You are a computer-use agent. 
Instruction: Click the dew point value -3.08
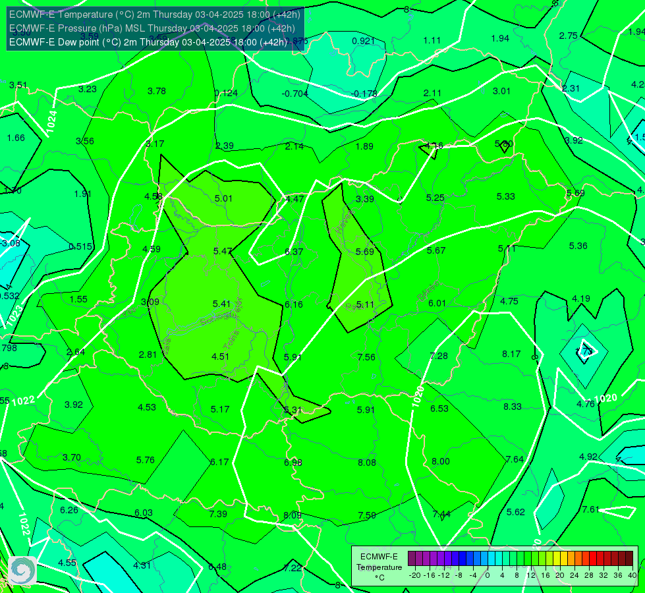click(10, 243)
